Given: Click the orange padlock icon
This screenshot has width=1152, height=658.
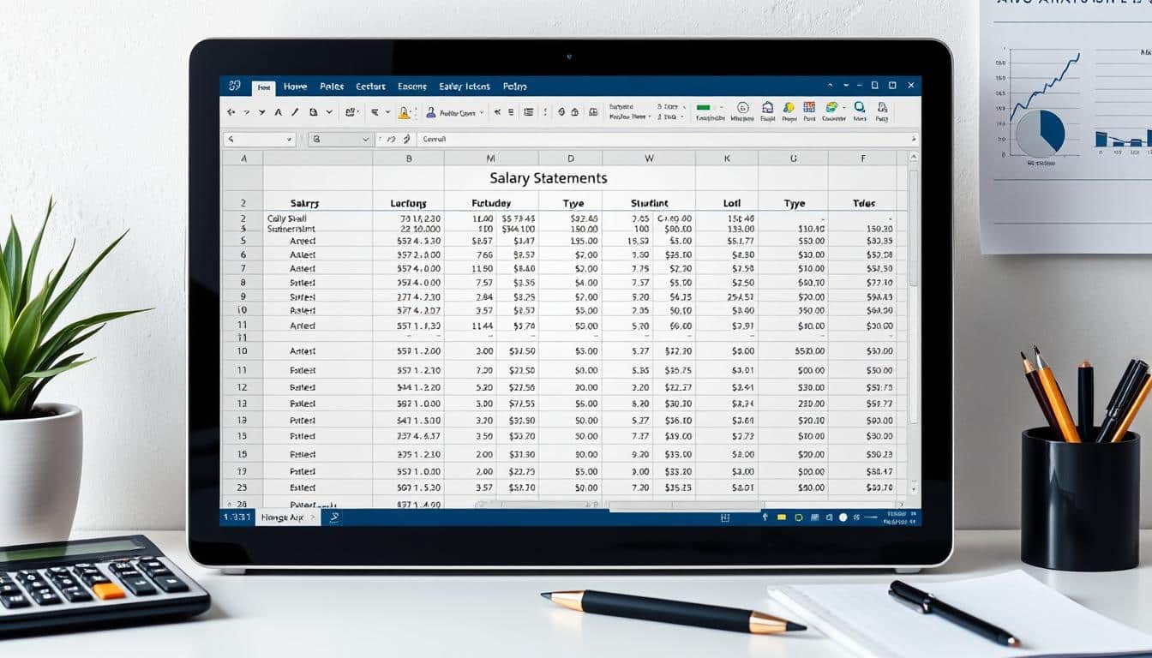Looking at the screenshot, I should pos(404,112).
